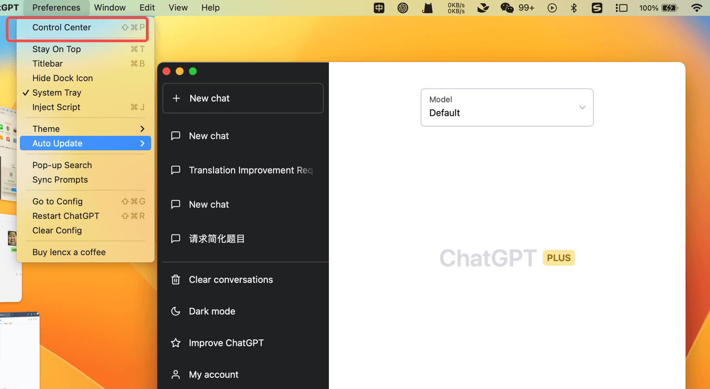This screenshot has height=389, width=710.
Task: Click the circled play icon in menu bar
Action: pos(552,8)
